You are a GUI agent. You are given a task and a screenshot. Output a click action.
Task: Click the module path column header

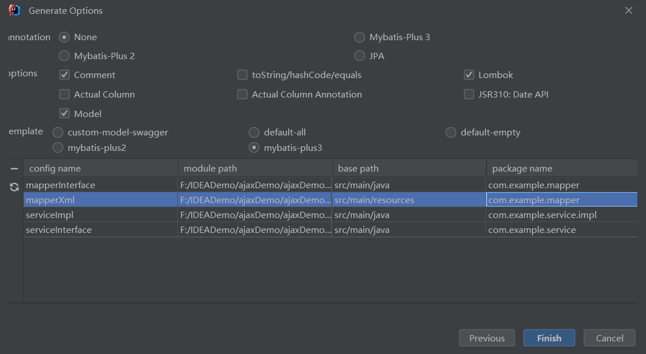(255, 169)
